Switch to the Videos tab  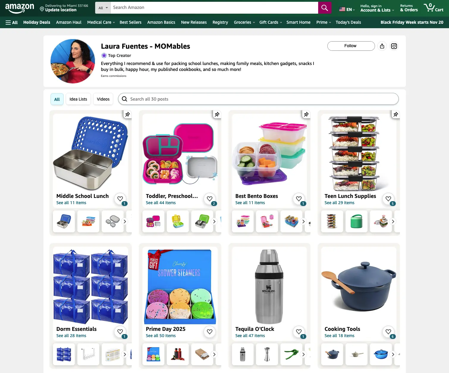tap(103, 99)
